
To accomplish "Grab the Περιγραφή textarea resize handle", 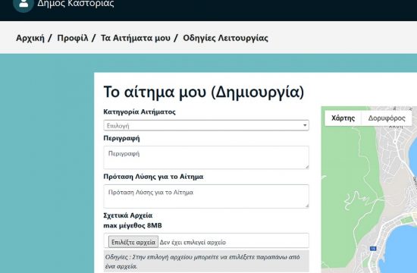I will pos(307,167).
